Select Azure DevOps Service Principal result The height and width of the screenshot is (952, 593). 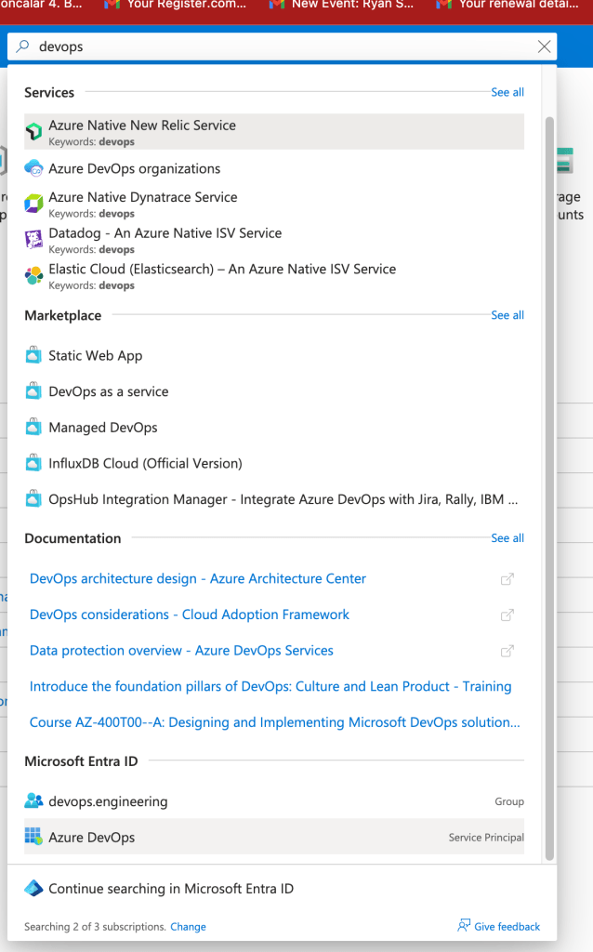pyautogui.click(x=274, y=837)
